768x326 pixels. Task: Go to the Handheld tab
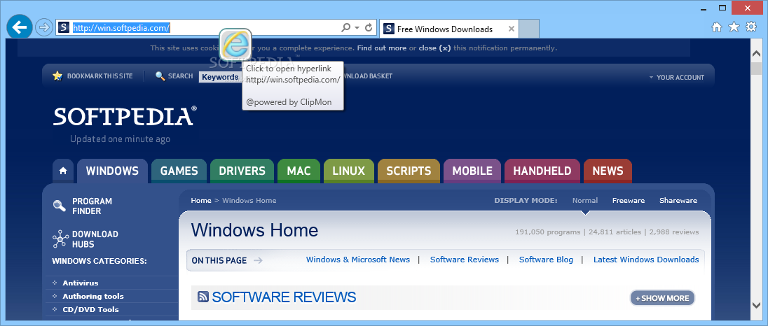542,171
